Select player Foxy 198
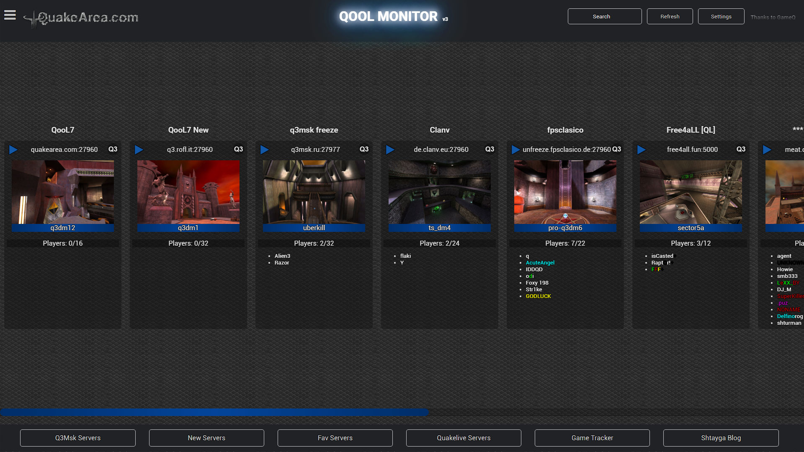The width and height of the screenshot is (804, 452). click(x=537, y=283)
